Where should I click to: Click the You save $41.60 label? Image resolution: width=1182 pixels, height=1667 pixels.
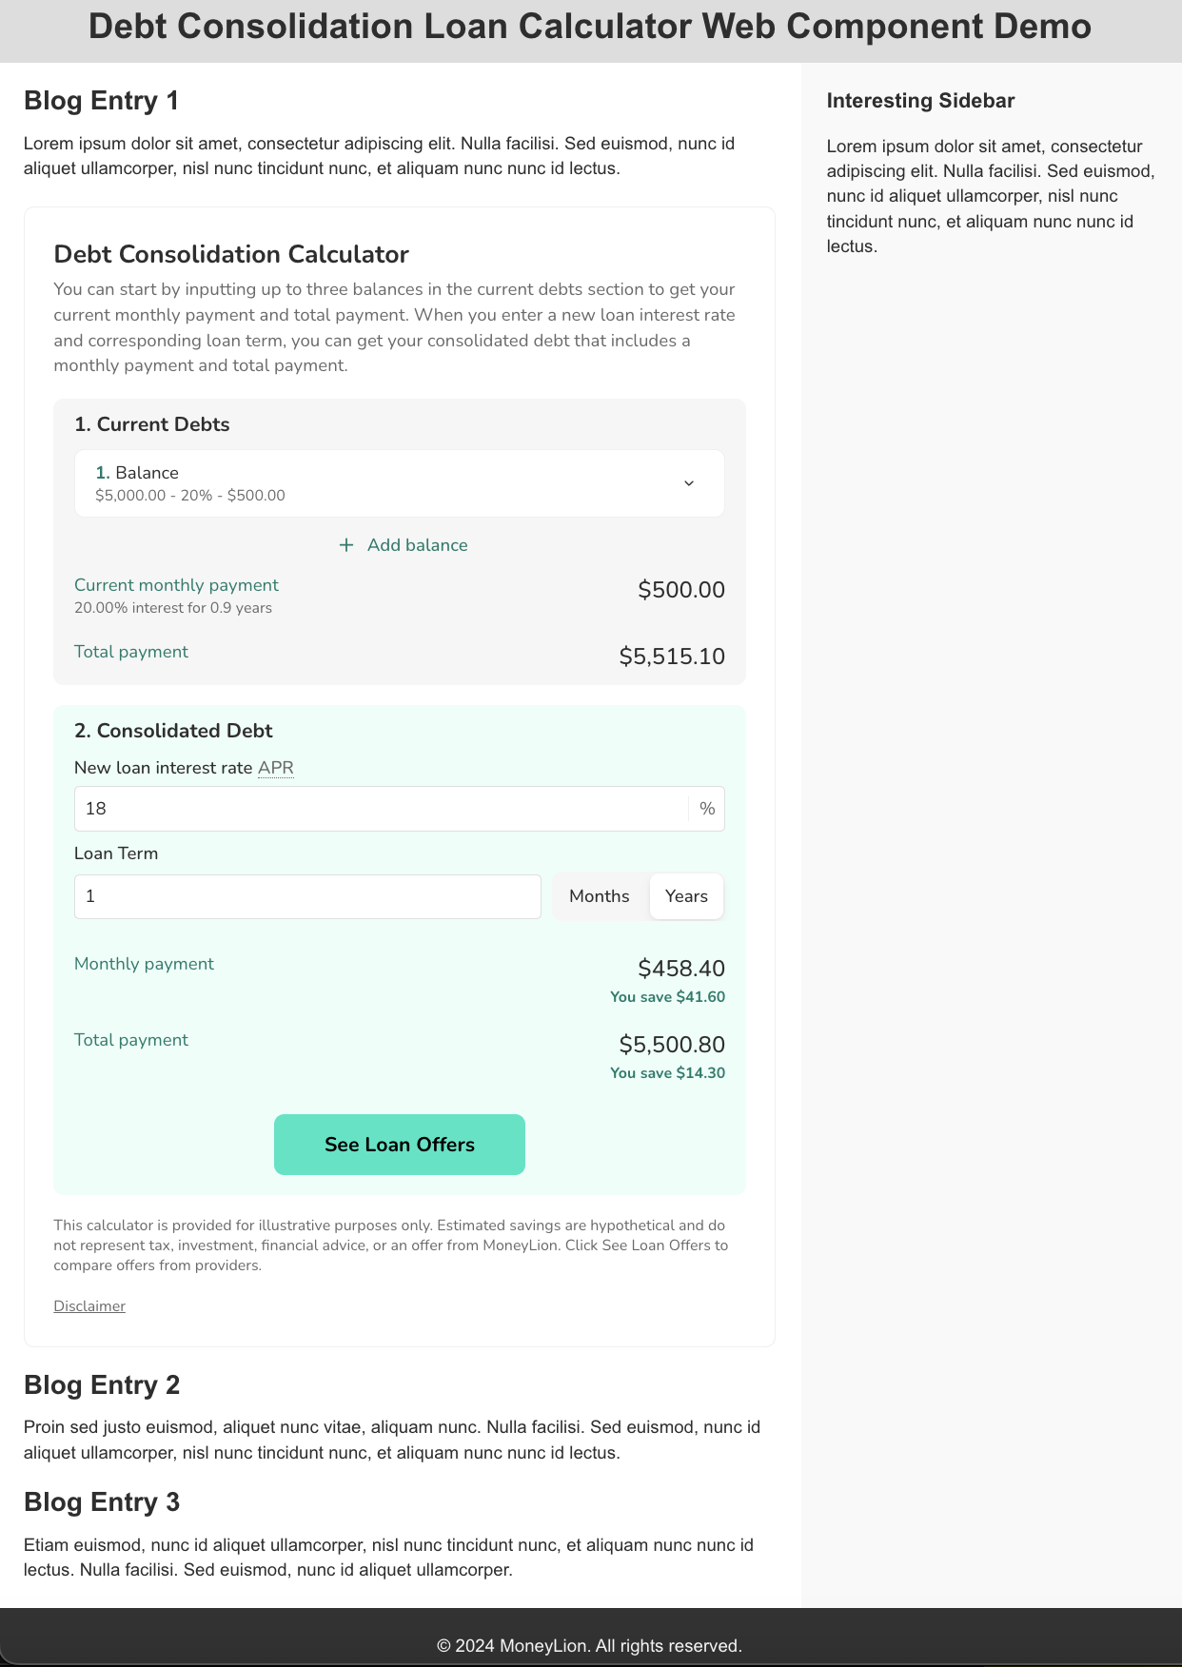[667, 997]
